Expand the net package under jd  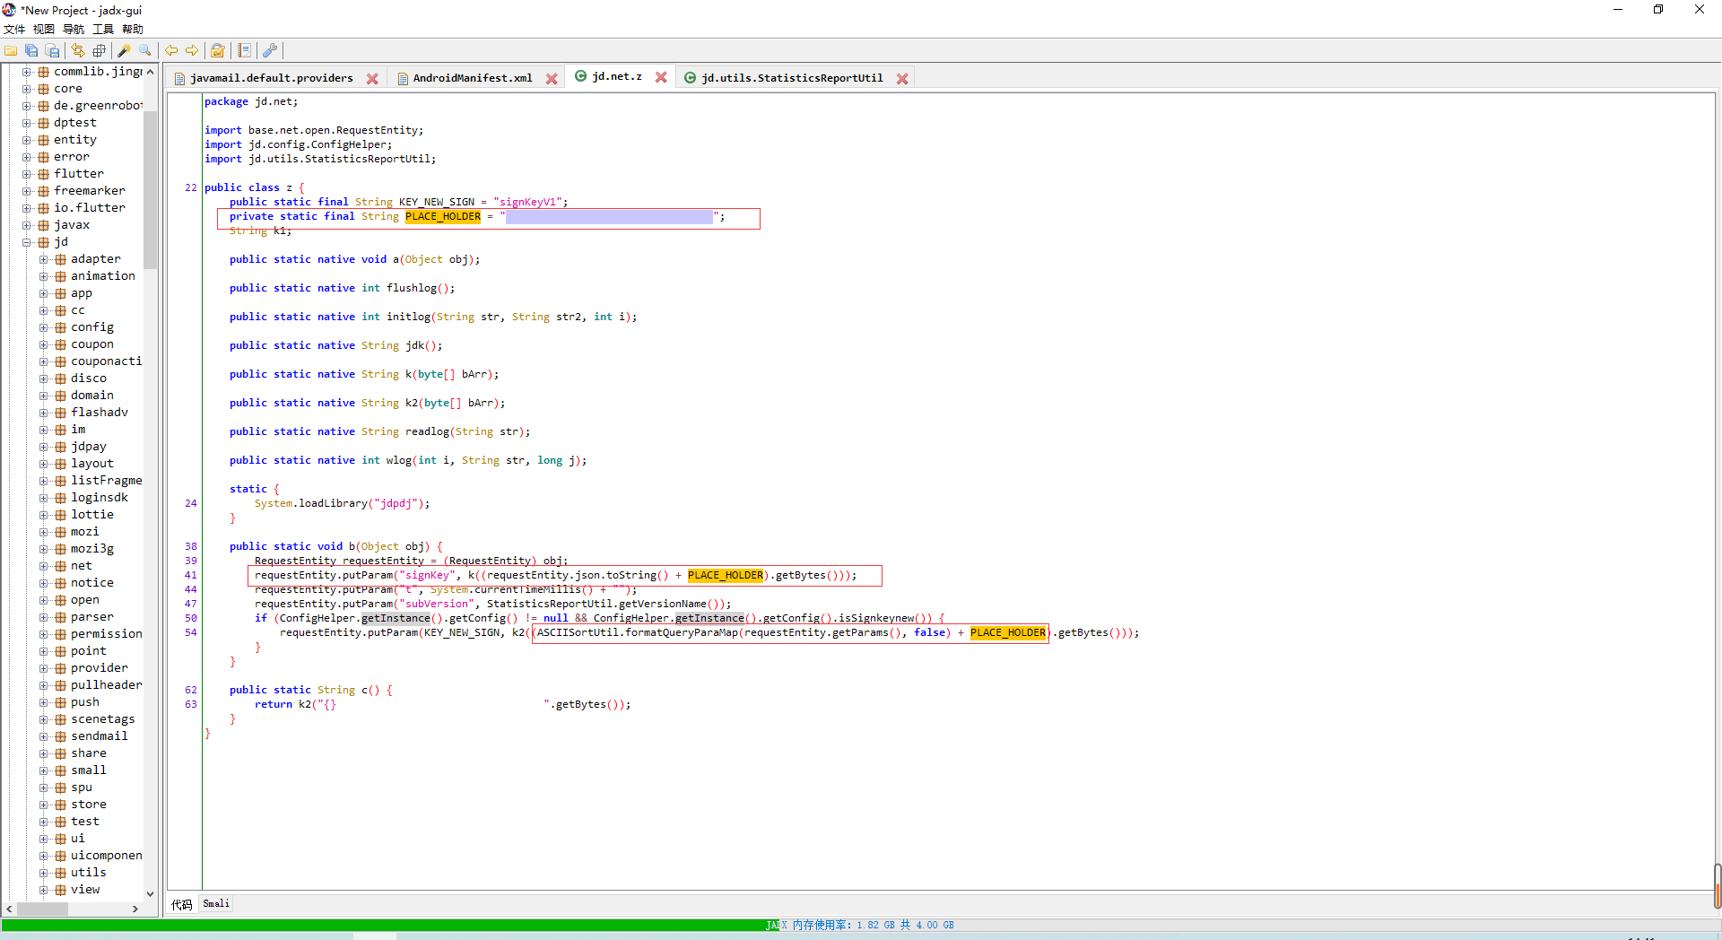click(x=44, y=566)
